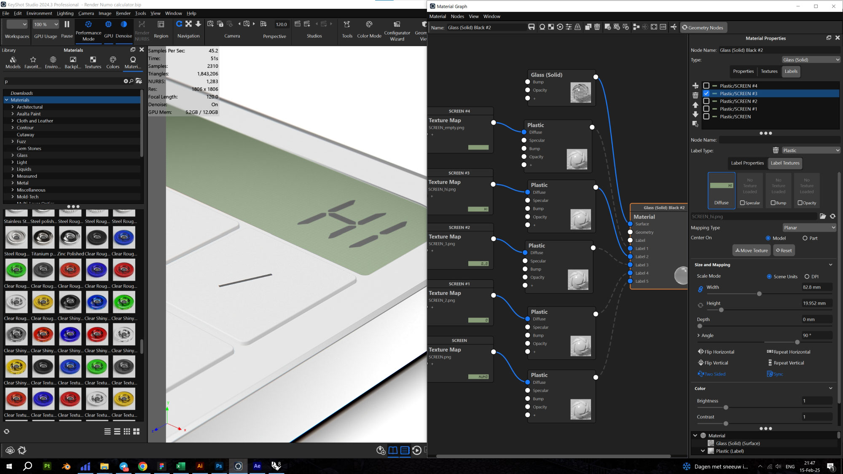The image size is (843, 474).
Task: Enable the Plastic/SCREEN #4 label checkbox
Action: [x=706, y=86]
